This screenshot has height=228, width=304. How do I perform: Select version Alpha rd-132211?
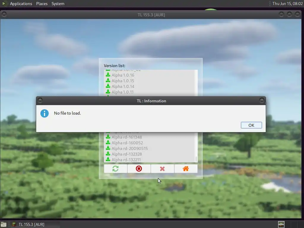tap(126, 159)
